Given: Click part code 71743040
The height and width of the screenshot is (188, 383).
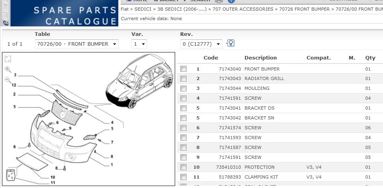Looking at the screenshot, I should coord(230,69).
